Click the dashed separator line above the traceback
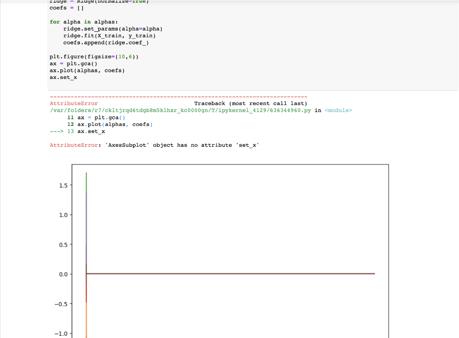This screenshot has height=338, width=459. coord(178,96)
